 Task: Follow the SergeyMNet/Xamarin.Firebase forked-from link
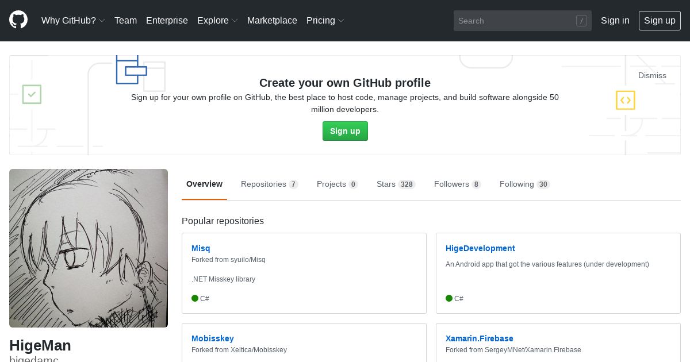pos(532,350)
